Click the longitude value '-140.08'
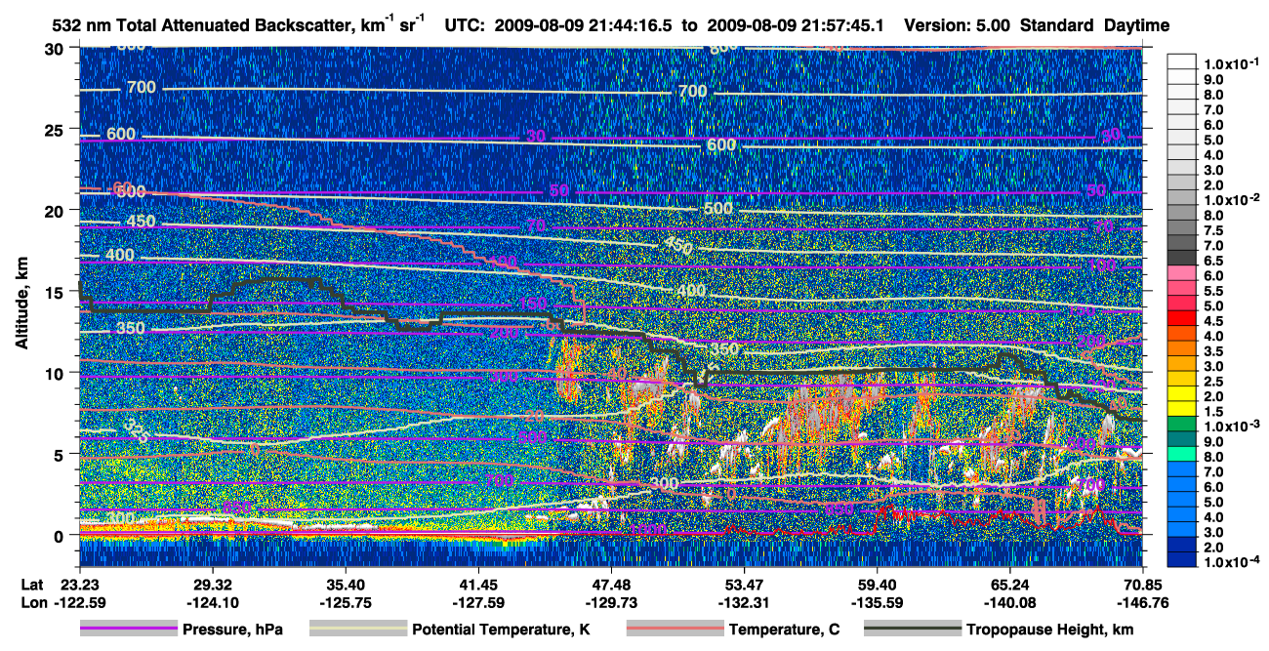The width and height of the screenshot is (1269, 651). 1009,602
